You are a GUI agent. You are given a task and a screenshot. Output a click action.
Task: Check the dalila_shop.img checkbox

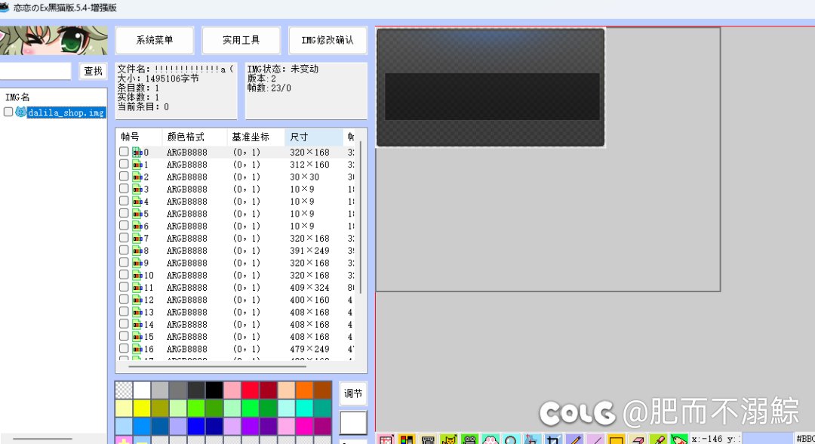[x=8, y=112]
